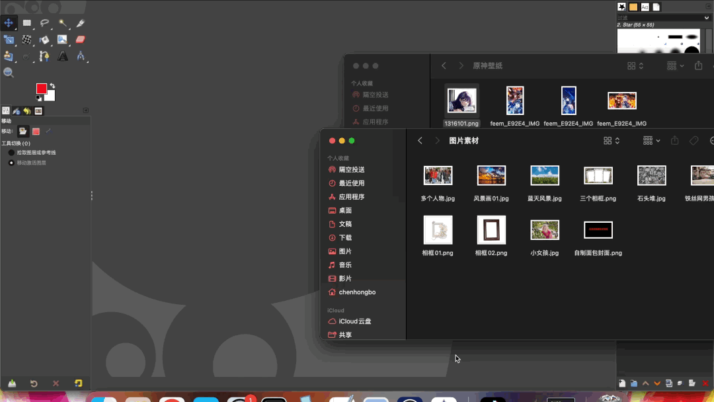Switch to the Brushes tab

point(621,7)
